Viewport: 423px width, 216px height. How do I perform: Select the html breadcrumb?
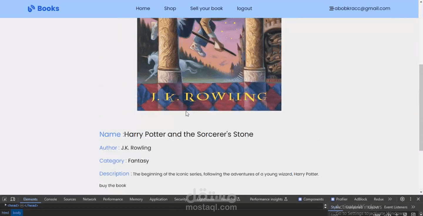tap(5, 213)
